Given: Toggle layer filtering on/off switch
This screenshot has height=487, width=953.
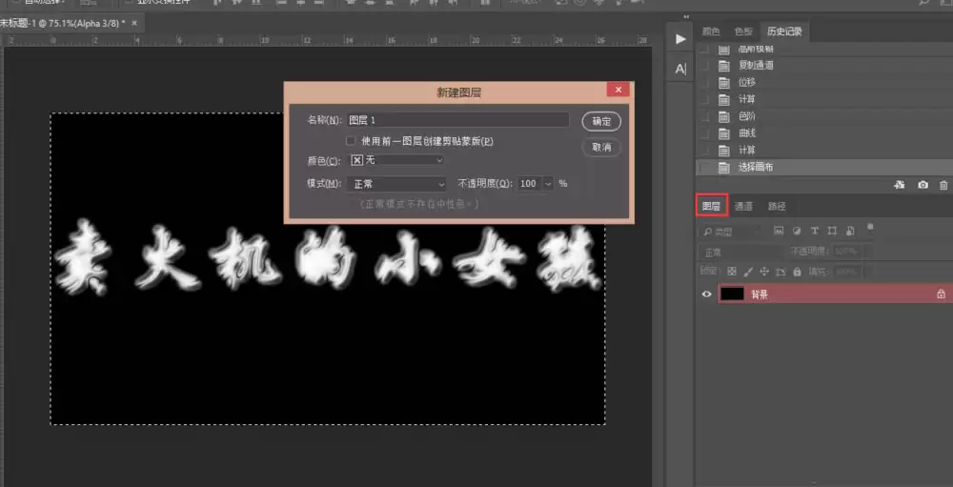Looking at the screenshot, I should click(x=870, y=228).
